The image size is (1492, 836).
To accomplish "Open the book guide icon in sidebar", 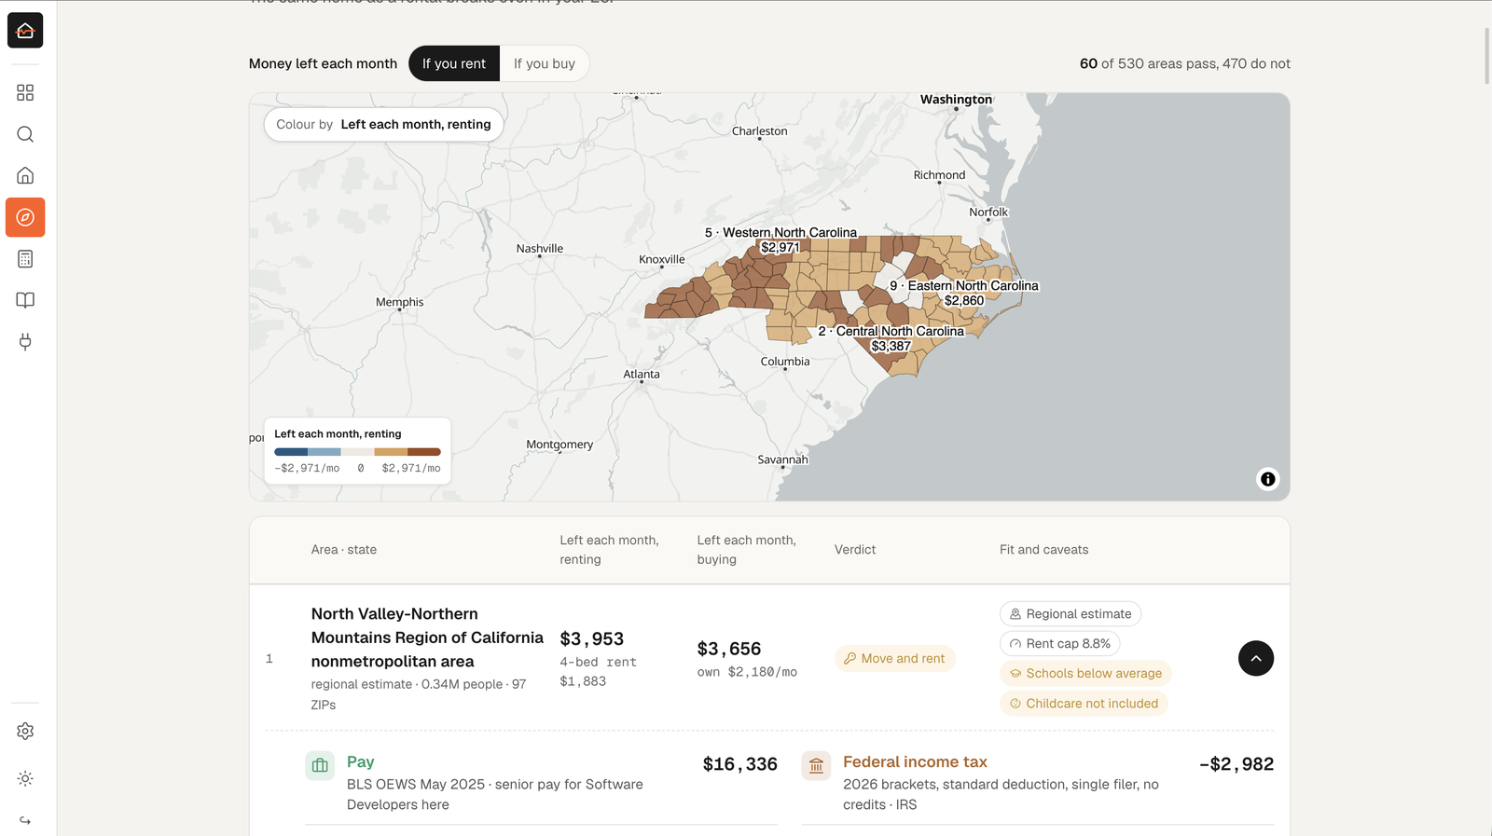I will [x=25, y=300].
